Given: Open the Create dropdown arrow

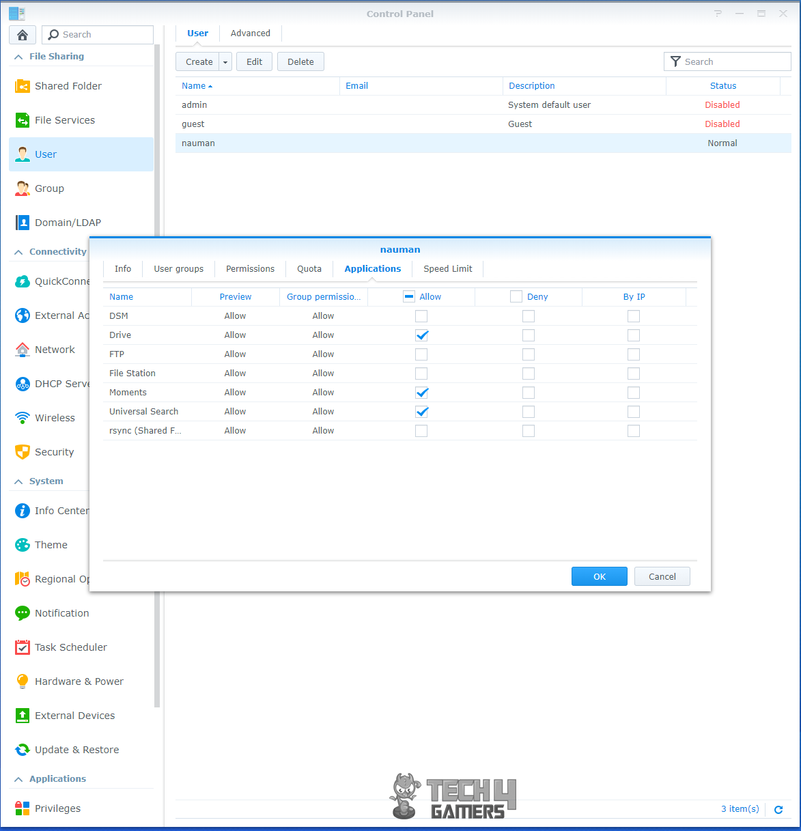Looking at the screenshot, I should [225, 62].
